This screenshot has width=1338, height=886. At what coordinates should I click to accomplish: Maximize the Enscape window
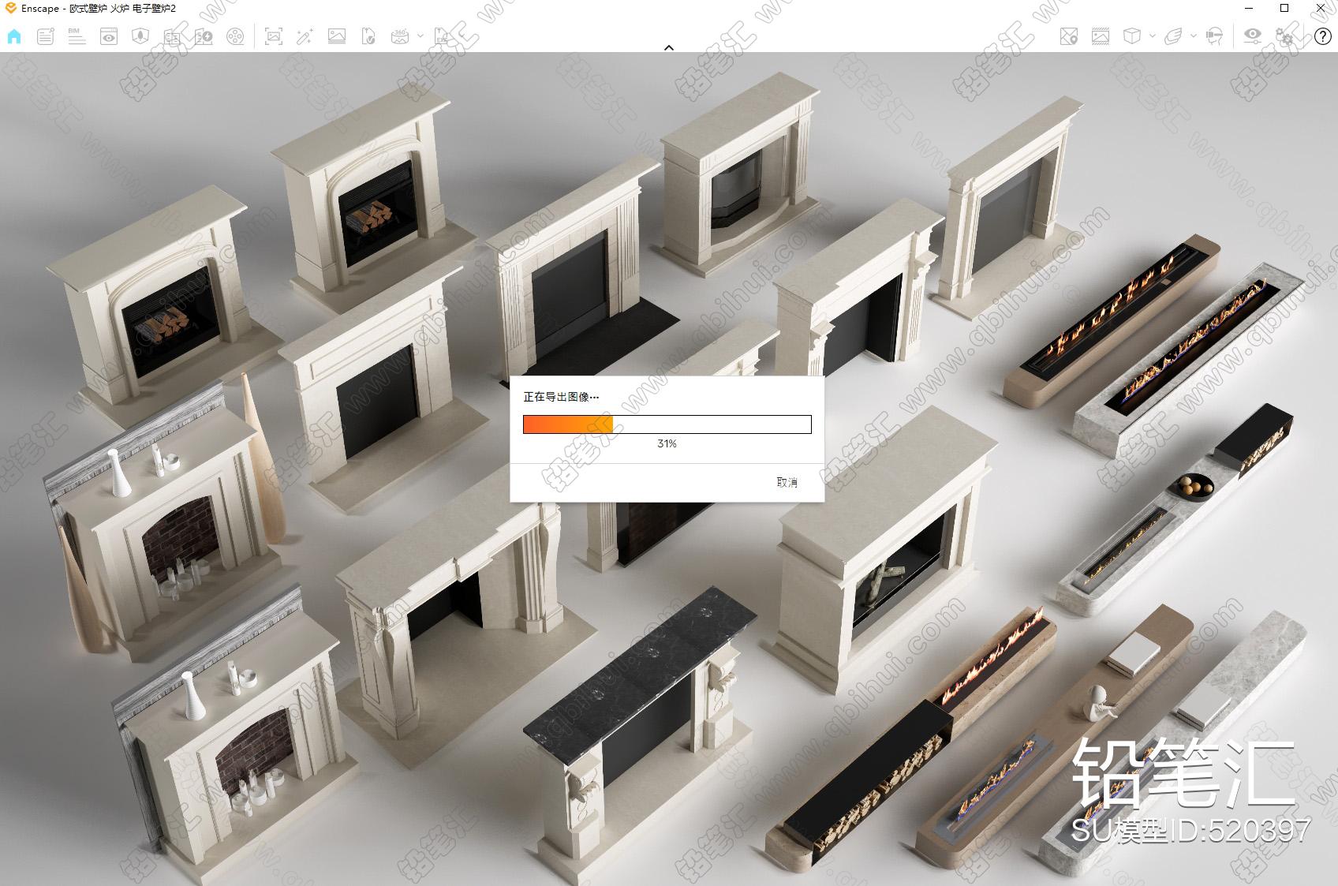[1284, 8]
